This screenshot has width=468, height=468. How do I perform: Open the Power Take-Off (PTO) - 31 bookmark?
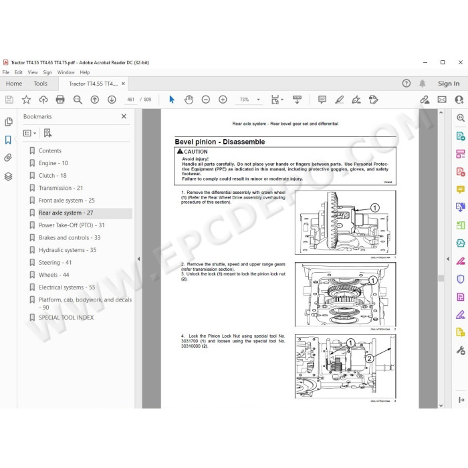(72, 225)
